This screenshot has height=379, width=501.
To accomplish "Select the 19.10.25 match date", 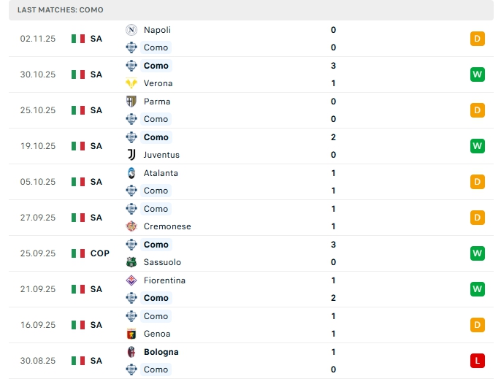I will 38,146.
